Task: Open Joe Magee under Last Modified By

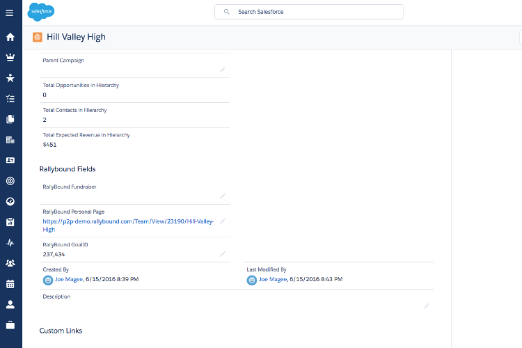Action: tap(273, 279)
